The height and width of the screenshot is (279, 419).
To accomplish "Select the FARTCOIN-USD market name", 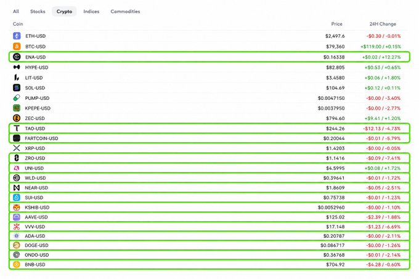I will [41, 139].
